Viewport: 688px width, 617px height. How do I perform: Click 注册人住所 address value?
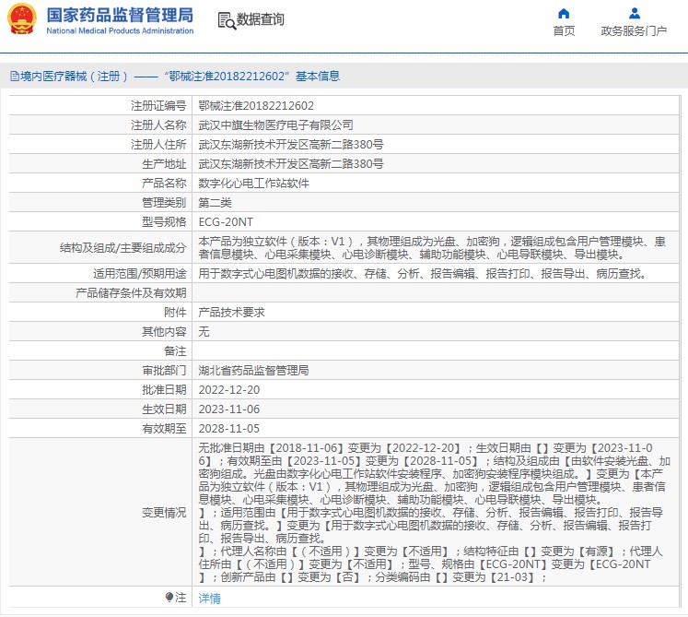coord(291,145)
